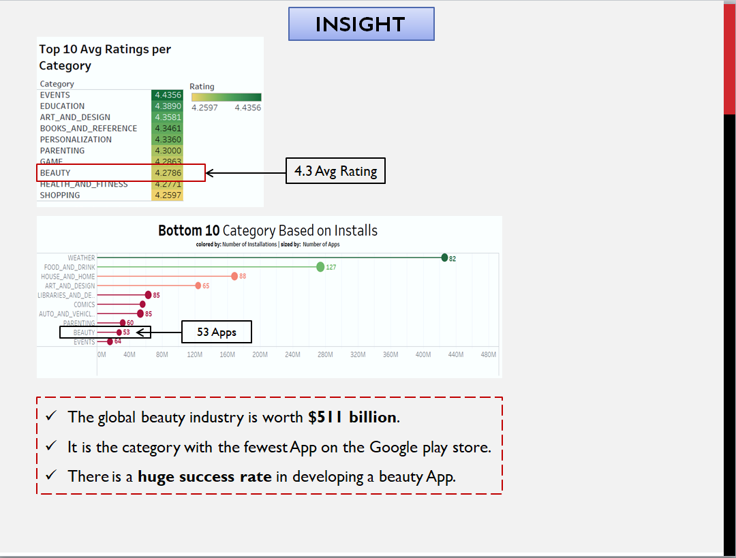
Task: Click the 64 marker for EVENTS in the chart
Action: (108, 341)
